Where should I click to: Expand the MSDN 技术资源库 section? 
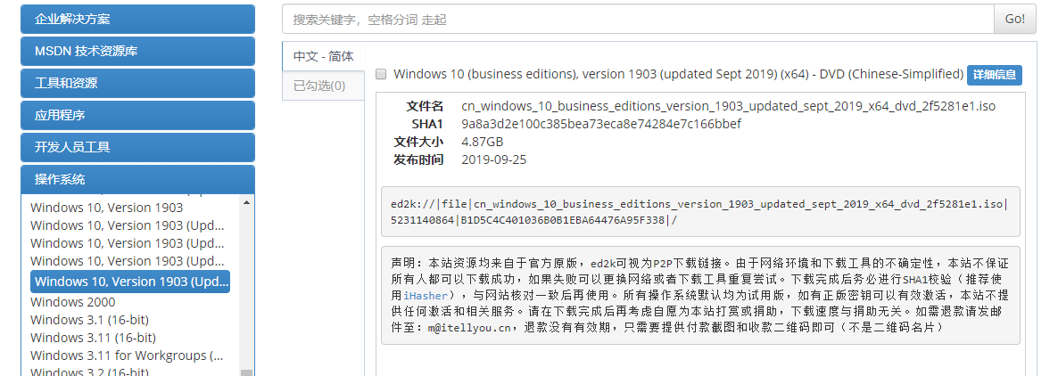pos(137,51)
